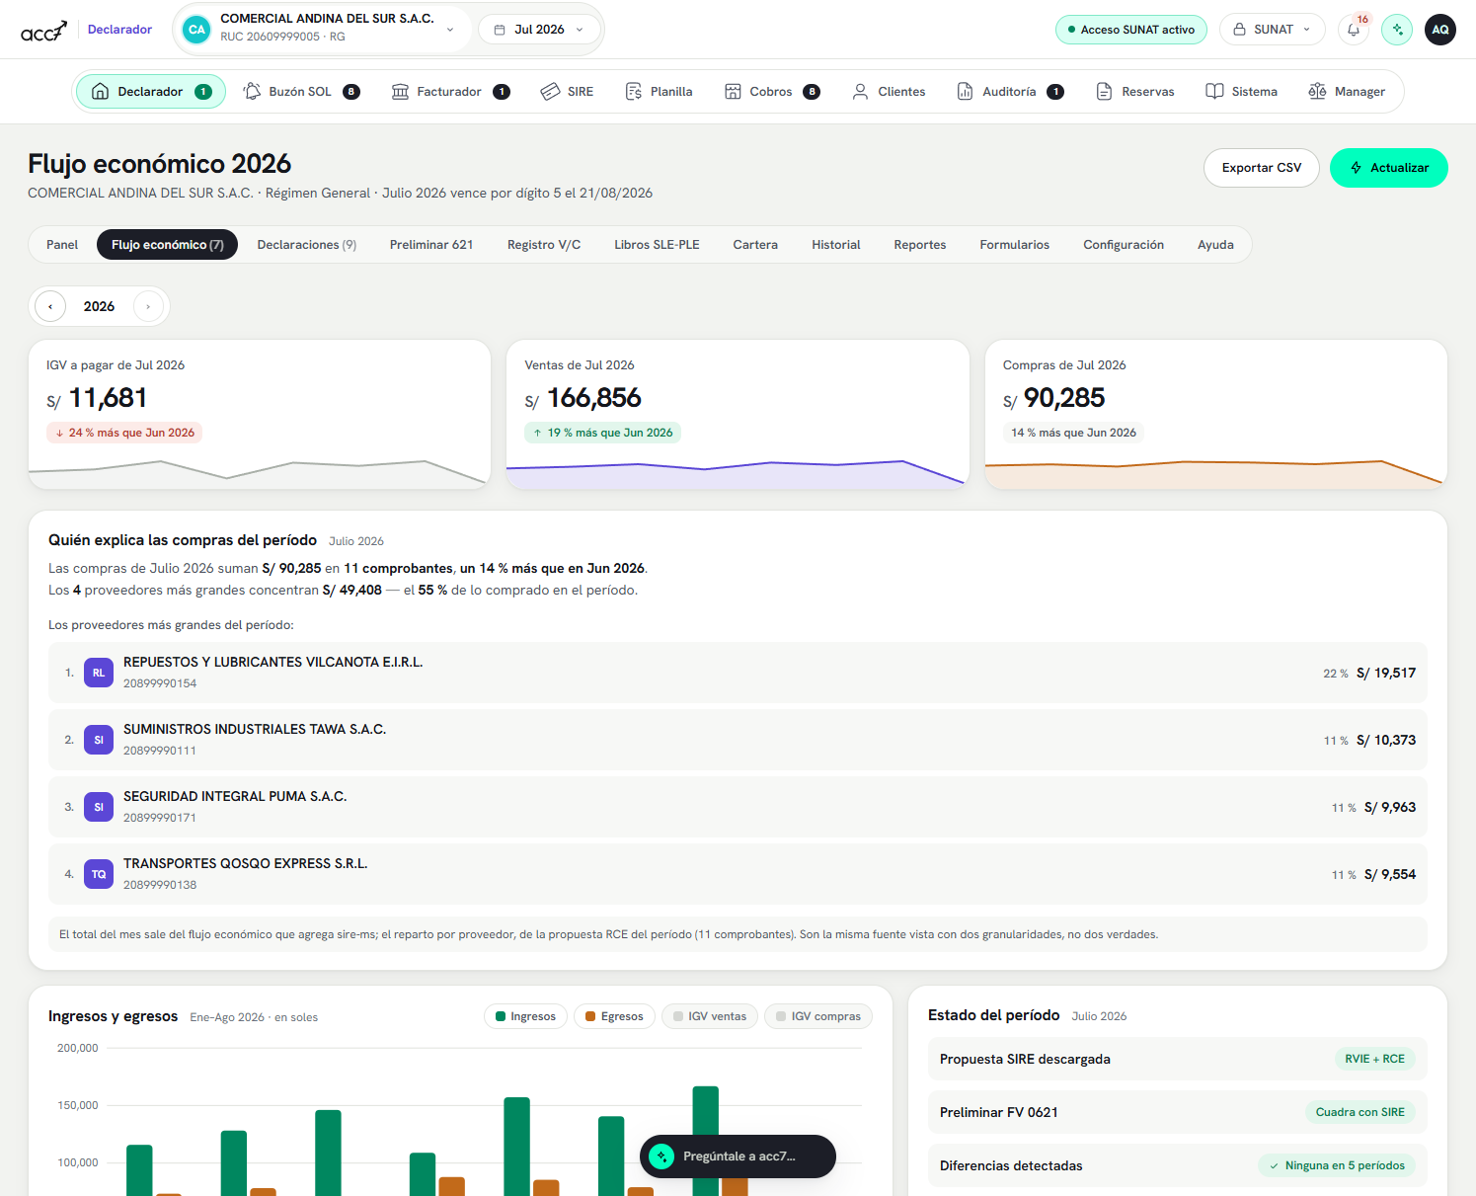Open the SUNAT dropdown menu
Image resolution: width=1476 pixels, height=1196 pixels.
point(1272,30)
